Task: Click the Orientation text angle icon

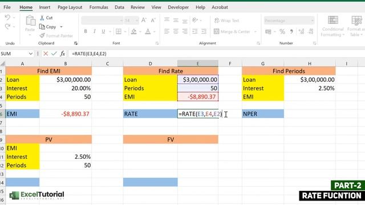Action: pos(195,20)
